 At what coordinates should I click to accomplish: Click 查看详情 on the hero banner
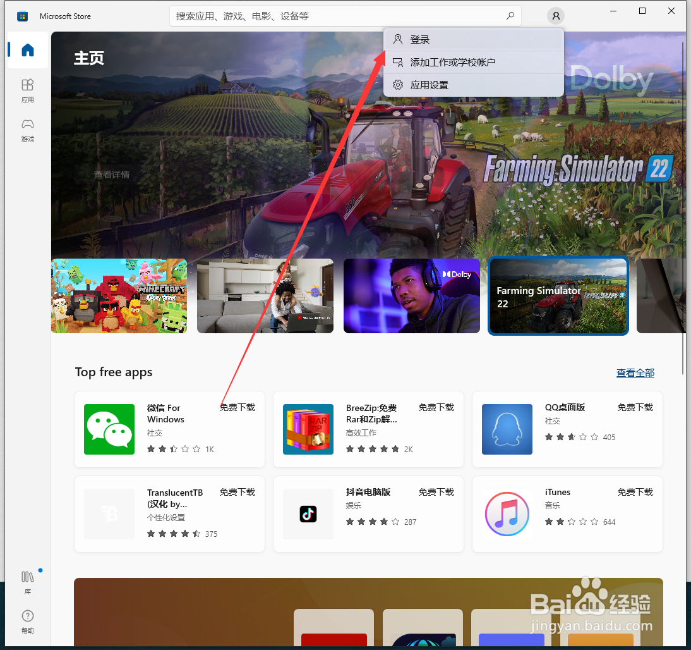point(112,175)
